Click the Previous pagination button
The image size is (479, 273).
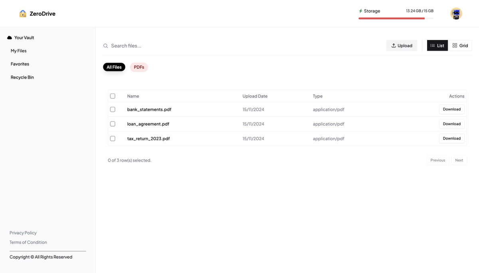pyautogui.click(x=438, y=160)
